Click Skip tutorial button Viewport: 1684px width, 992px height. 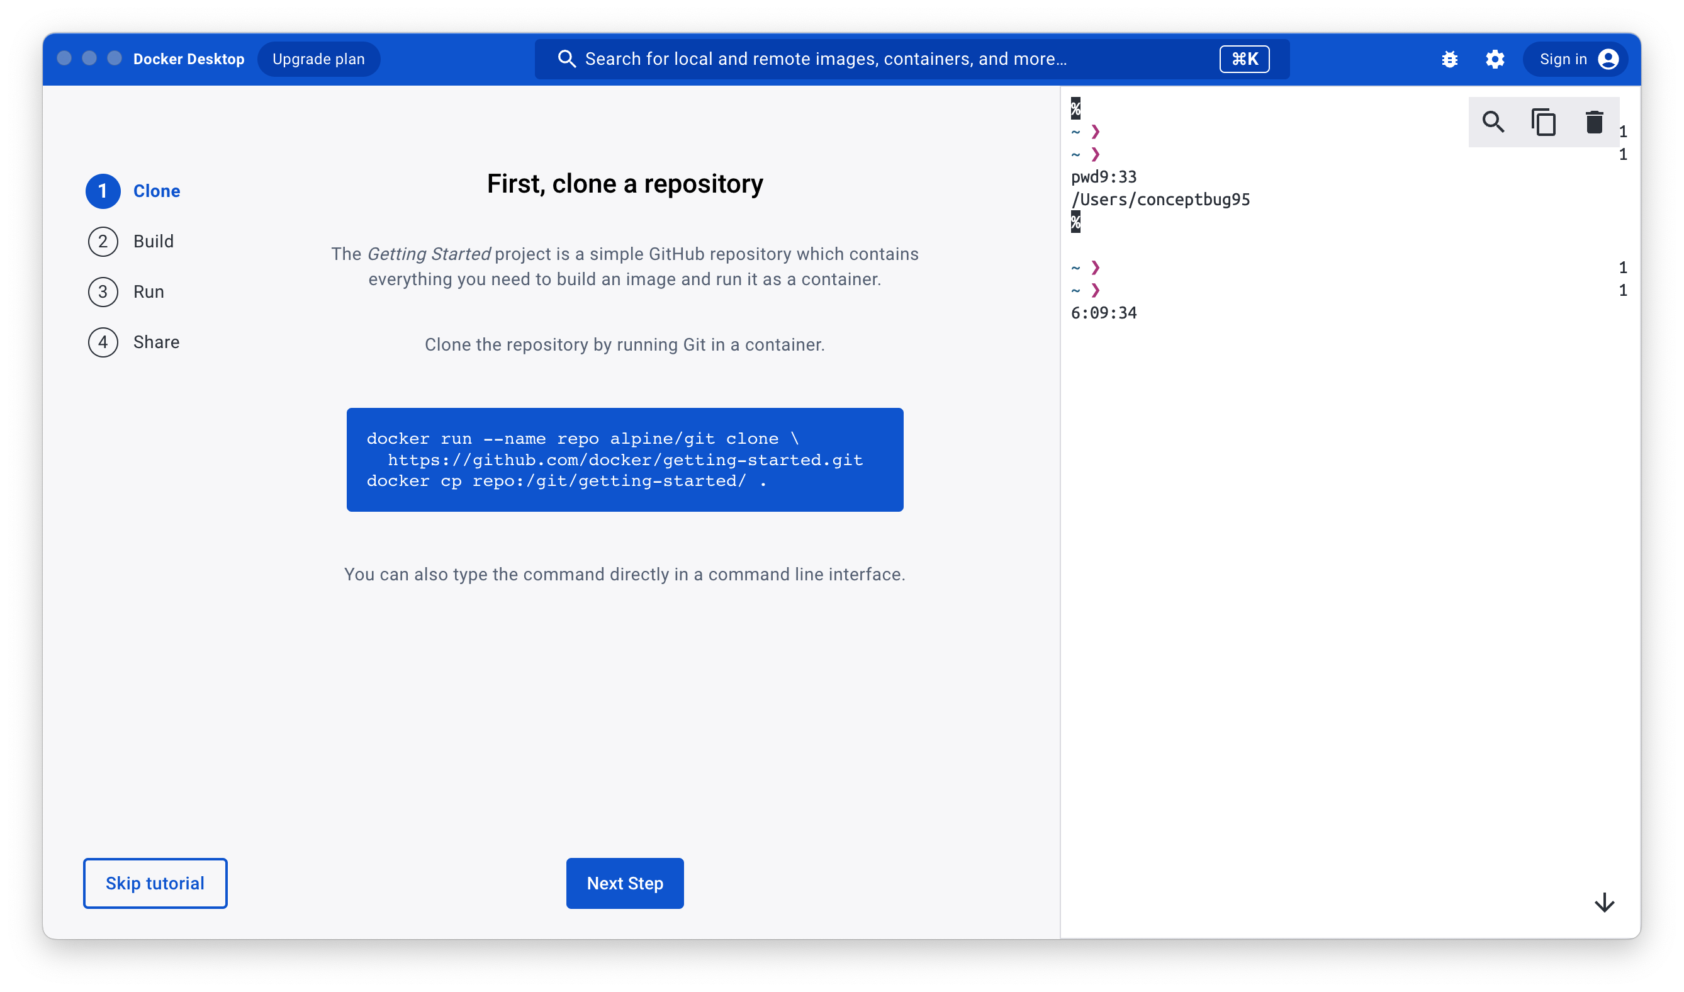click(155, 883)
